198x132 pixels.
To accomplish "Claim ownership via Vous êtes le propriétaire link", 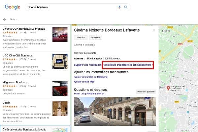I will 128,65.
